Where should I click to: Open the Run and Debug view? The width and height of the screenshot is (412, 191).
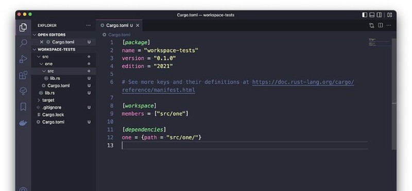tap(23, 59)
